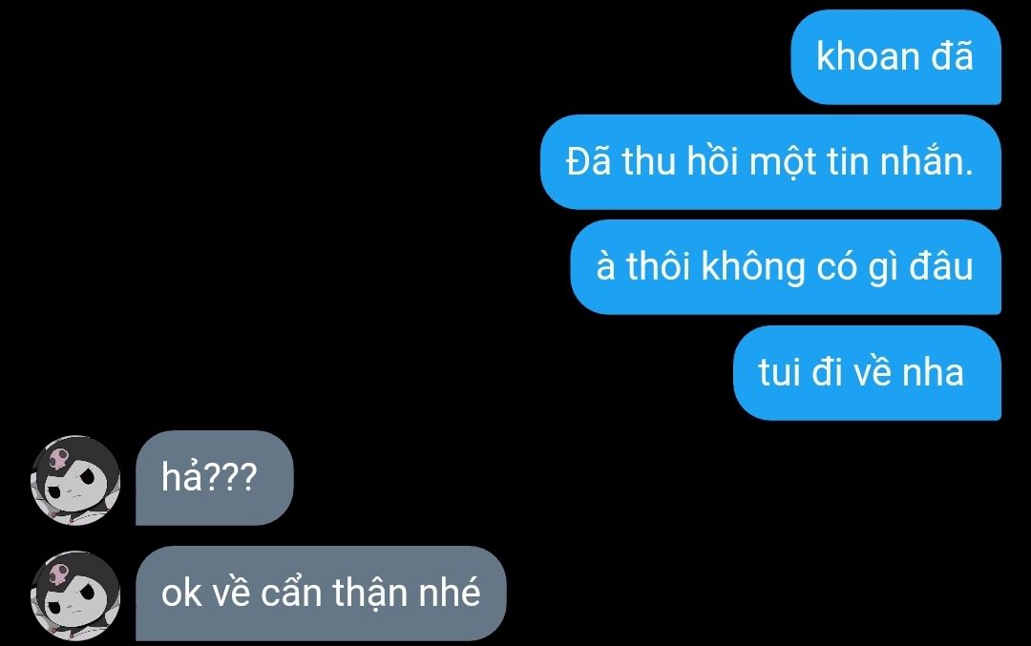Select the "tui đi về nha" message bubble
The width and height of the screenshot is (1031, 646).
click(x=867, y=372)
